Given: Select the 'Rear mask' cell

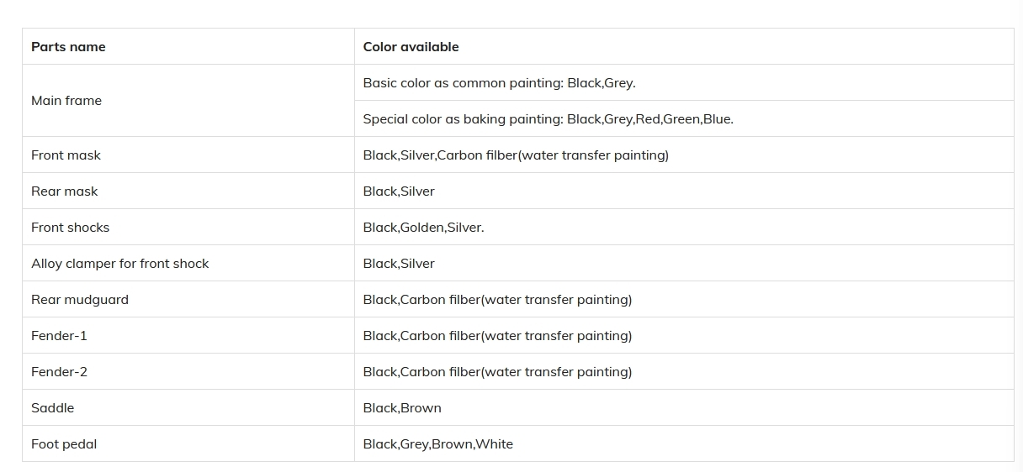Looking at the screenshot, I should pyautogui.click(x=188, y=191).
